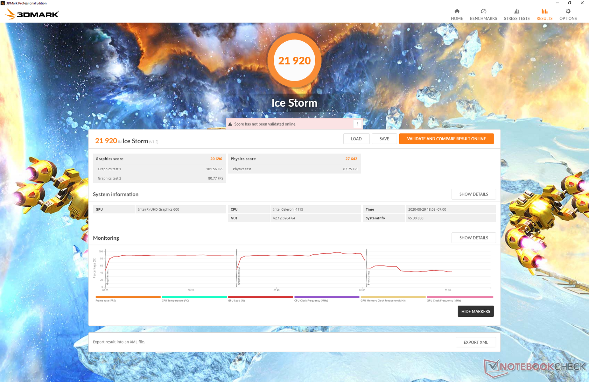Click the System information heading
589x382 pixels.
116,194
